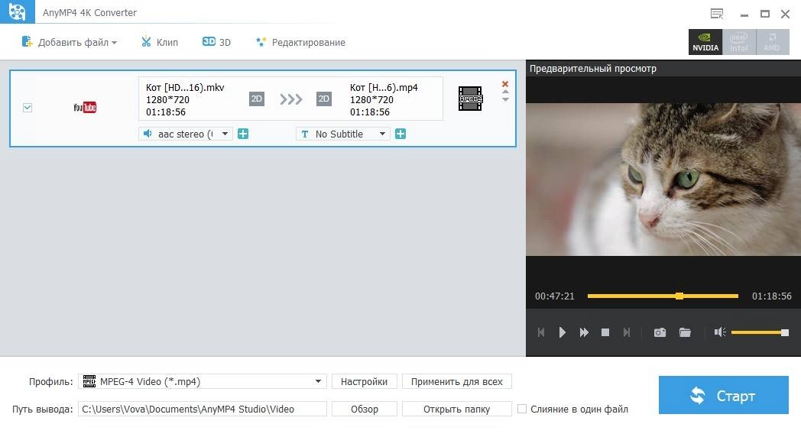
Task: Toggle Intel hardware acceleration
Action: pyautogui.click(x=738, y=42)
